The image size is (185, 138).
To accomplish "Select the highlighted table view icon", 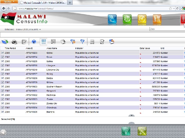I will (x=43, y=42).
